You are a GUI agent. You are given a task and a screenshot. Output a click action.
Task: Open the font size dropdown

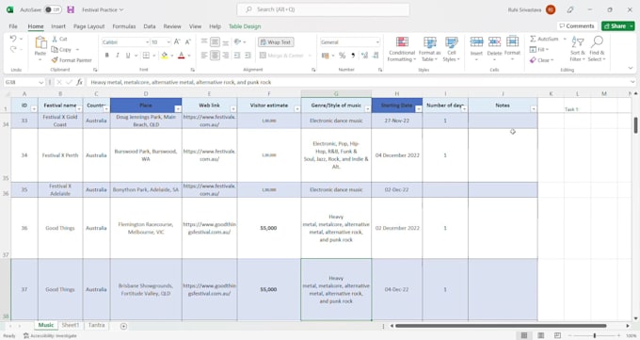tap(168, 42)
